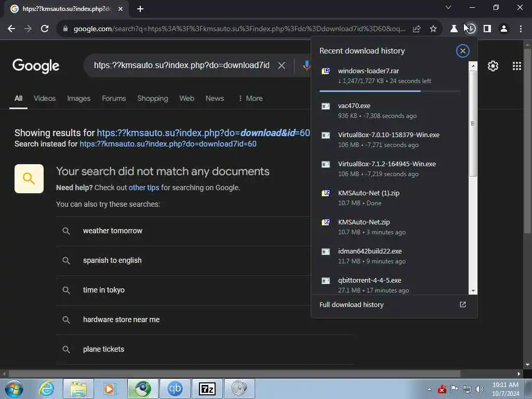Viewport: 532px width, 399px height.
Task: Switch to the Web tab
Action: (x=187, y=98)
